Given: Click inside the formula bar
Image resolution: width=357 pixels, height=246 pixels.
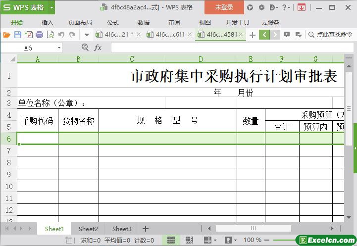Looking at the screenshot, I should point(232,48).
